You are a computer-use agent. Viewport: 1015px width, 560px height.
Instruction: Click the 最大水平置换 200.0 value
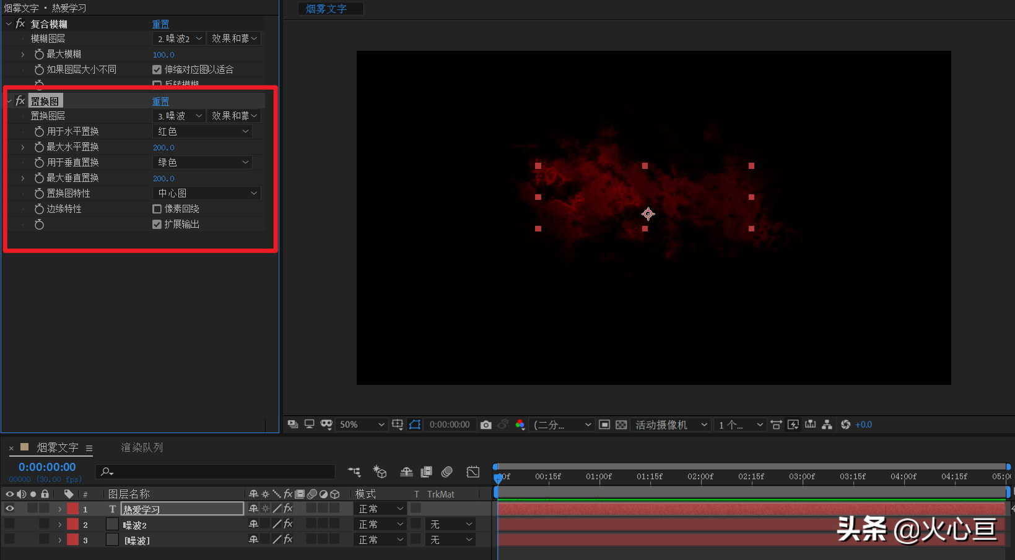click(x=163, y=147)
